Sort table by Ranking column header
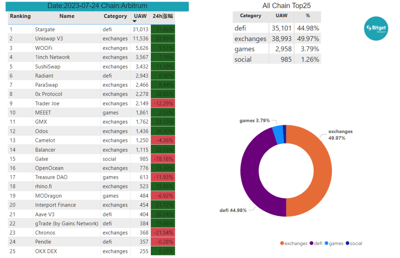This screenshot has height=258, width=400. pyautogui.click(x=20, y=16)
